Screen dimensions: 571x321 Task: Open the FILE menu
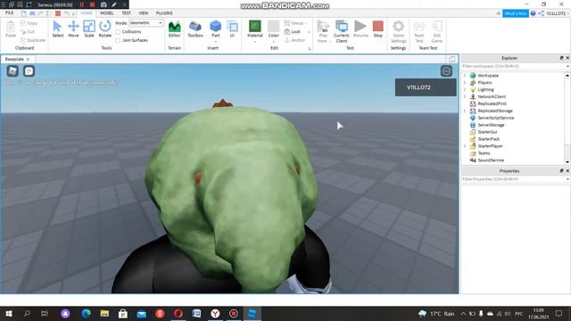[10, 13]
